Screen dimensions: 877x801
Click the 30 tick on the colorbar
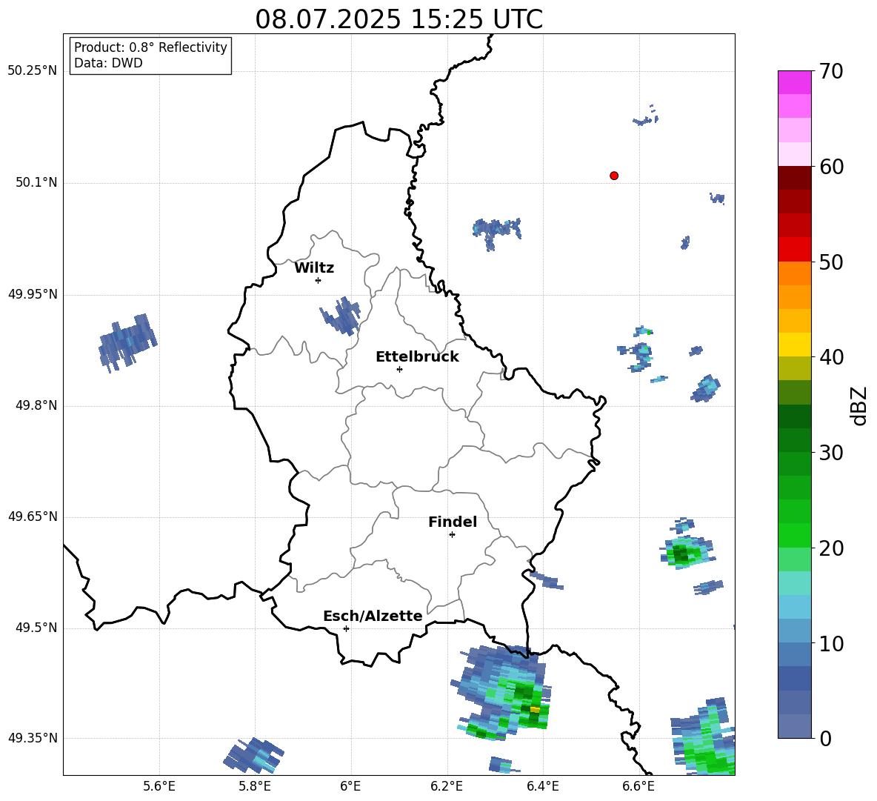(831, 453)
